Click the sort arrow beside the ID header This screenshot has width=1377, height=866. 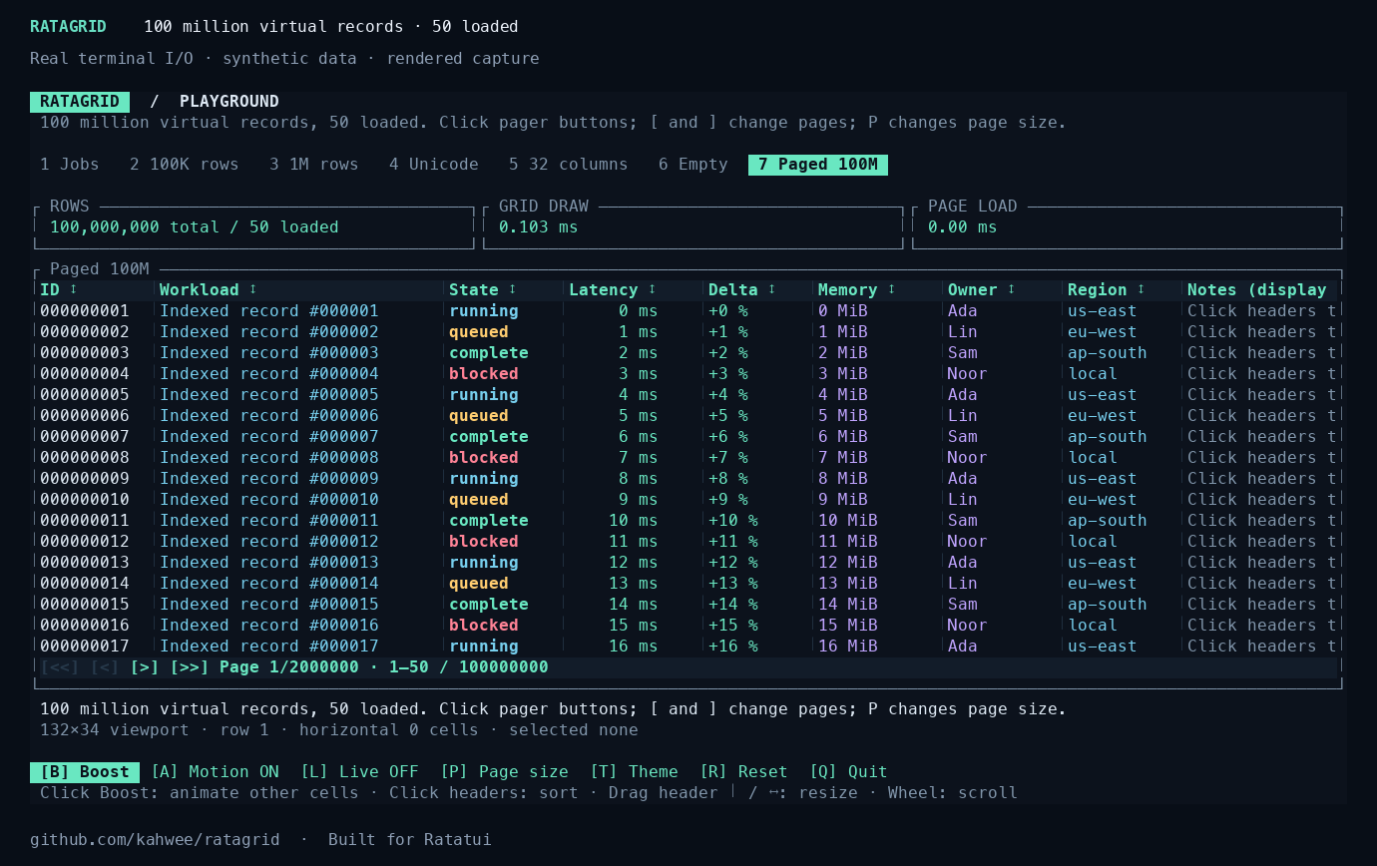pos(74,289)
